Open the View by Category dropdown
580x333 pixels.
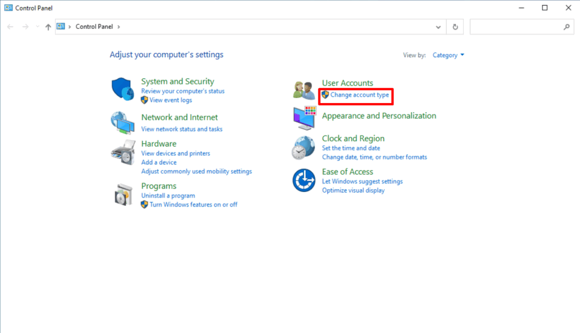pos(448,55)
